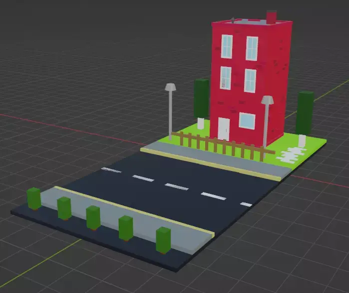Select the street lamp left of the building
This screenshot has height=293, width=349.
(x=170, y=111)
